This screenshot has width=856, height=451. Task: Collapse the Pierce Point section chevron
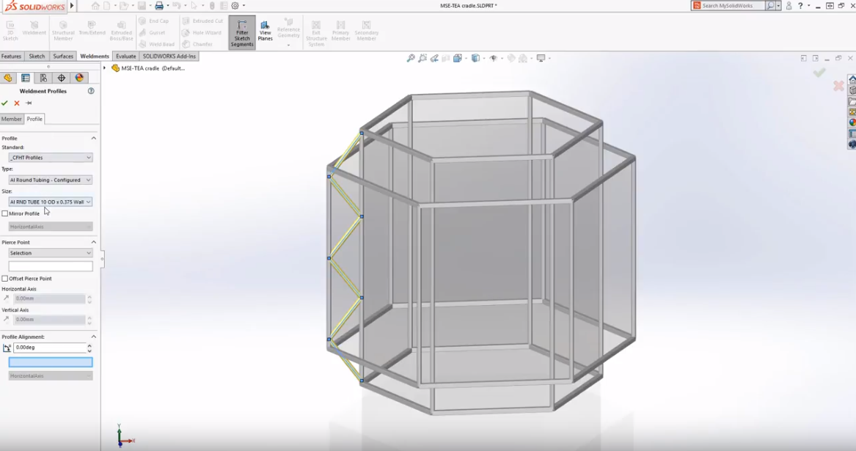[93, 243]
